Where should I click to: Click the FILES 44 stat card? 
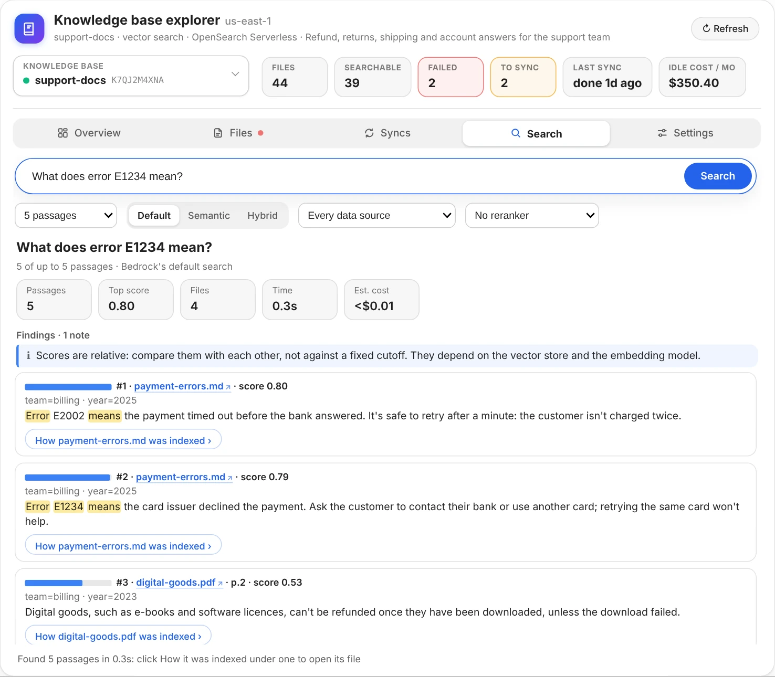click(295, 77)
